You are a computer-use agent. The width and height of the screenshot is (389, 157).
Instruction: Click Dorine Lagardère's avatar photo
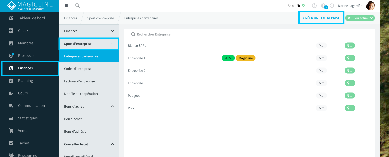(x=370, y=6)
